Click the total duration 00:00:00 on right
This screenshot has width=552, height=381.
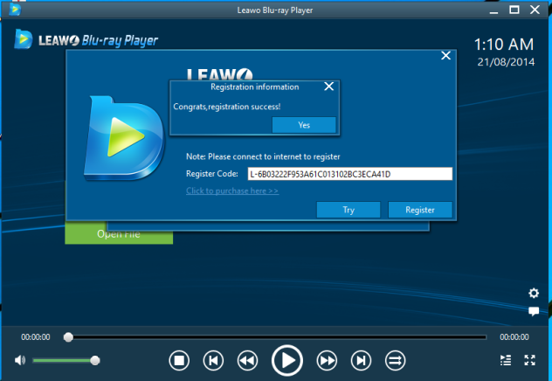[514, 337]
